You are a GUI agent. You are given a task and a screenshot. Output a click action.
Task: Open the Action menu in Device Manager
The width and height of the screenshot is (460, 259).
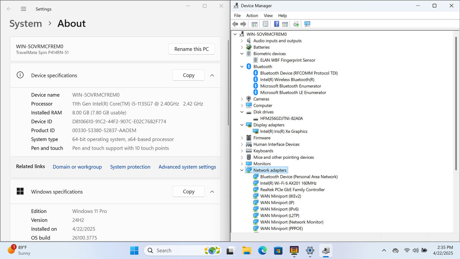pyautogui.click(x=252, y=16)
